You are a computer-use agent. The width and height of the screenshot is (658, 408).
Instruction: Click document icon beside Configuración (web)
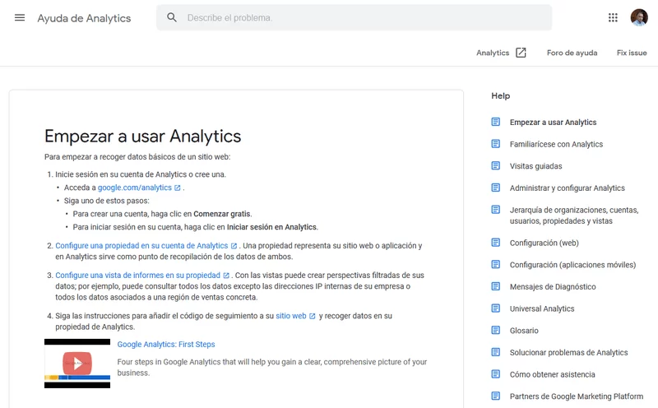pyautogui.click(x=496, y=242)
